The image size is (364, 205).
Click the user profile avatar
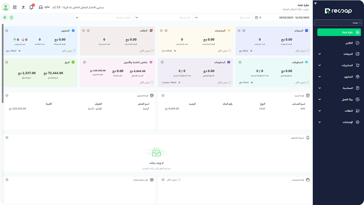coord(5,7)
